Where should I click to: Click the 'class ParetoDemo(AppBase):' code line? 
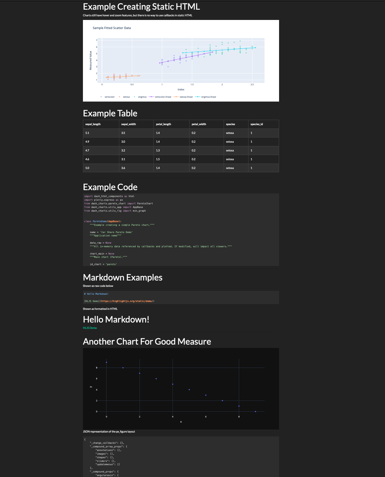(x=103, y=221)
